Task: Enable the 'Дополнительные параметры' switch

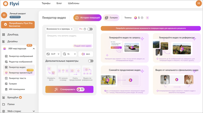Action: coord(91,61)
